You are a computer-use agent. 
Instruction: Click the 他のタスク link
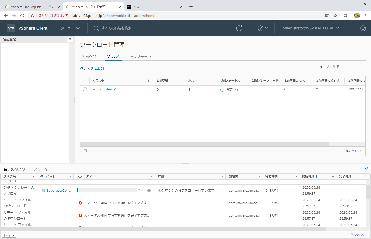(357, 235)
